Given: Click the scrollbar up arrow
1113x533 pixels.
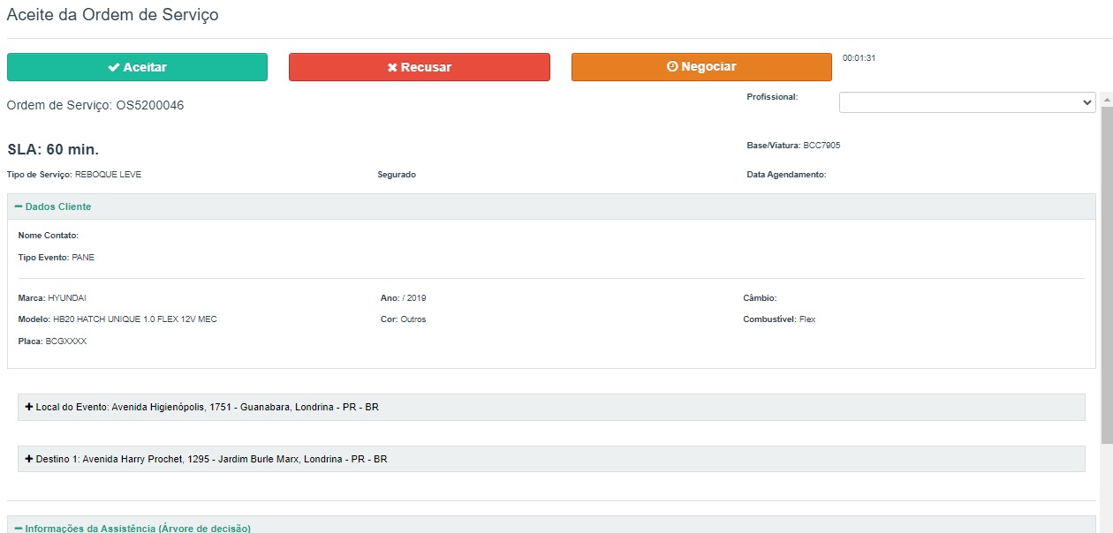Looking at the screenshot, I should pos(1107,99).
